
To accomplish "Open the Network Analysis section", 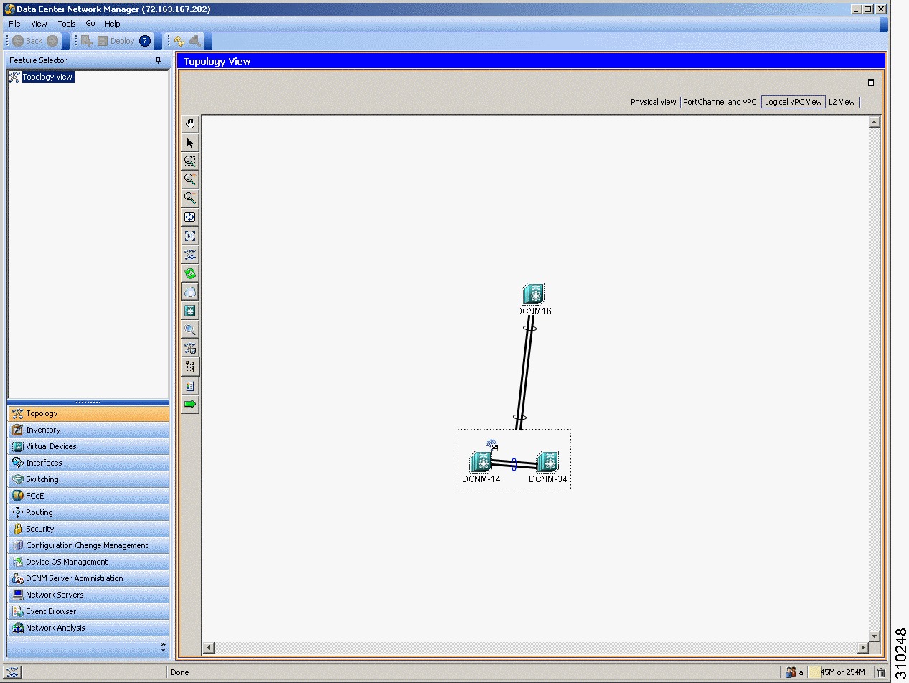I will [89, 628].
